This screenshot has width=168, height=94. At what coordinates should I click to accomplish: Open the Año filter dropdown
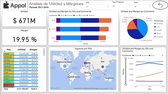97,6
